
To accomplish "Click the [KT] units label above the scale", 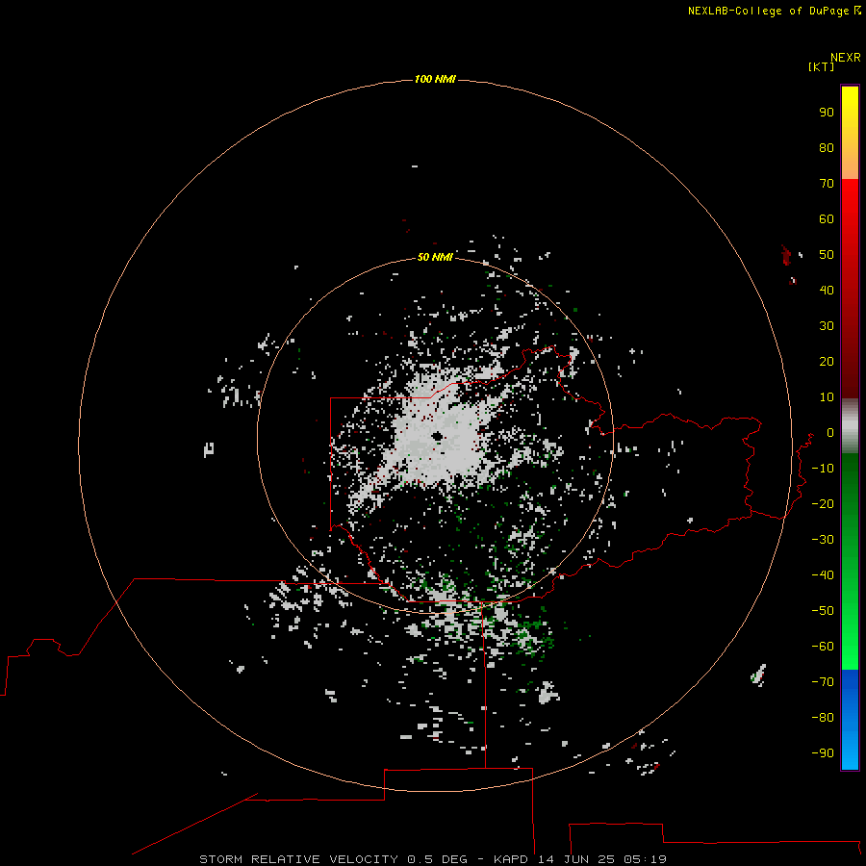I will 821,66.
